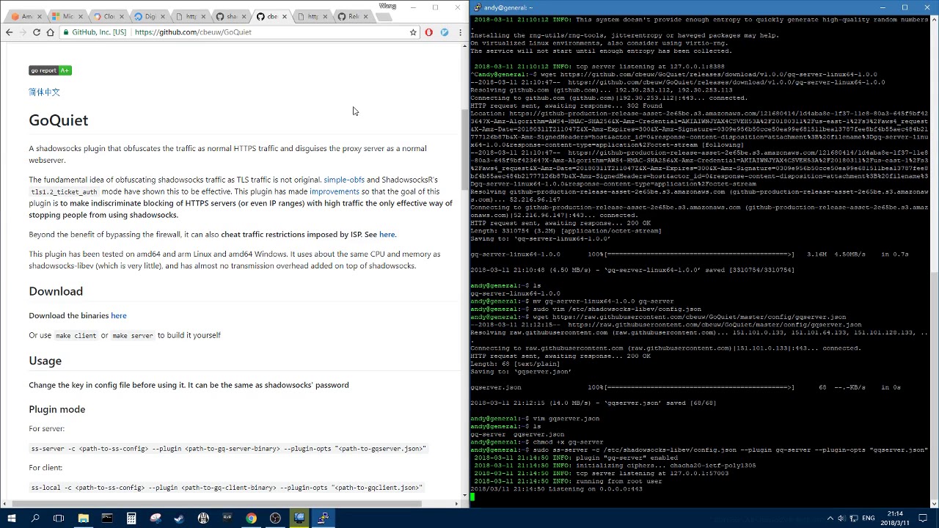
Task: Close the active cbe... tab
Action: (285, 16)
